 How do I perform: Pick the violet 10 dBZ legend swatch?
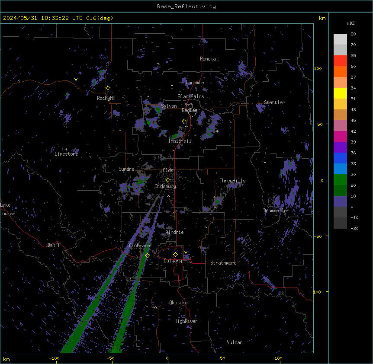(340, 201)
